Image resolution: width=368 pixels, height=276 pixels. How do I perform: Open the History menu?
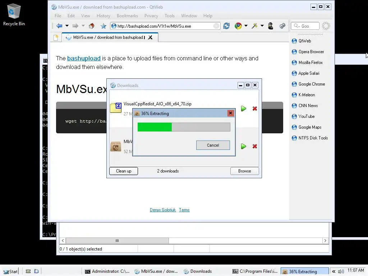tap(103, 16)
